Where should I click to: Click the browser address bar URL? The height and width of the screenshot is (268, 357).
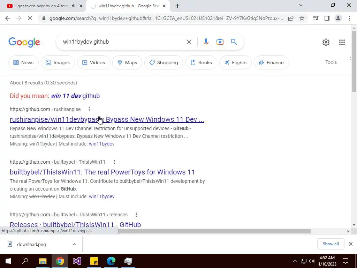[x=166, y=18]
